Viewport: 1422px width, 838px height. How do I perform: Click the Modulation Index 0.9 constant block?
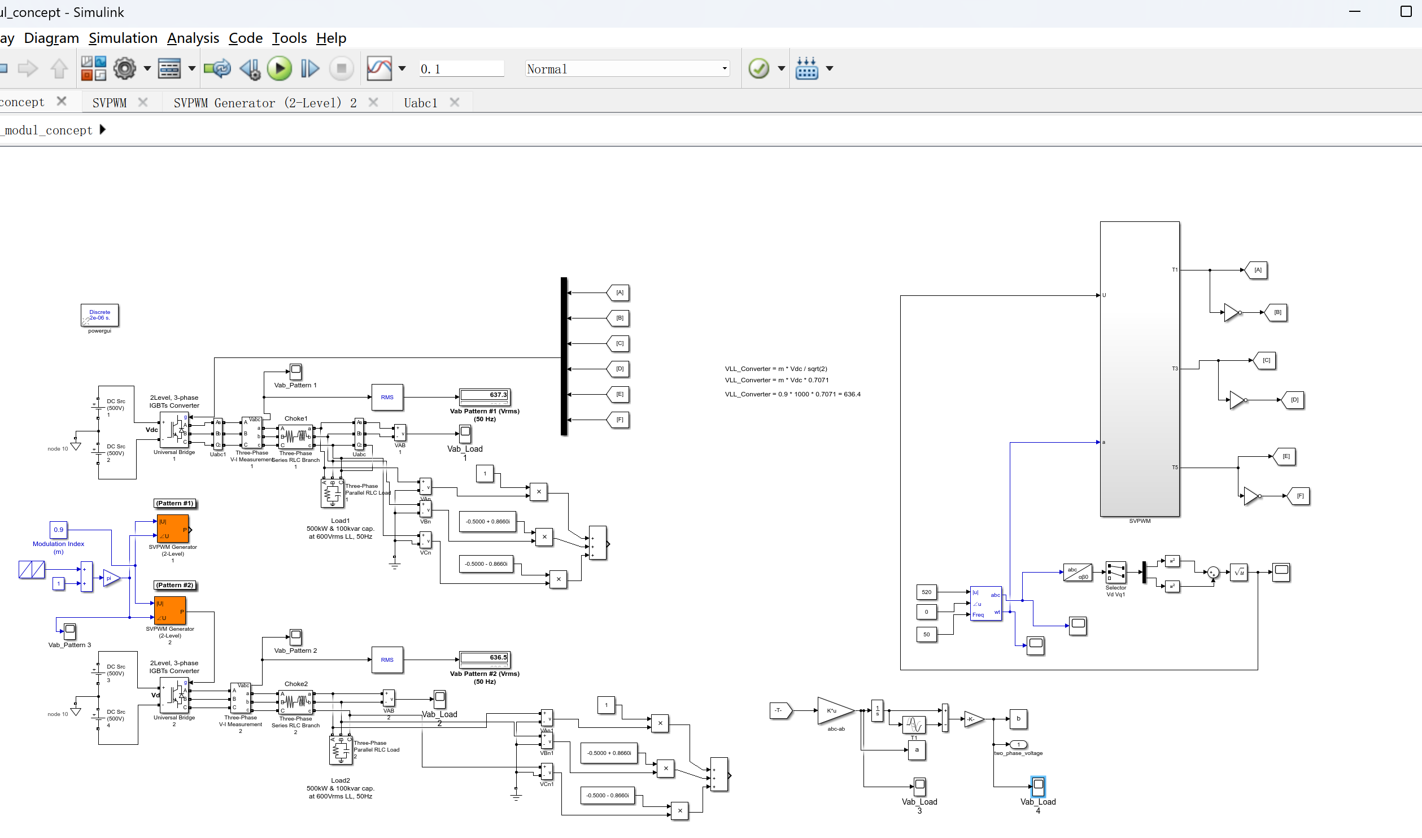pos(58,530)
